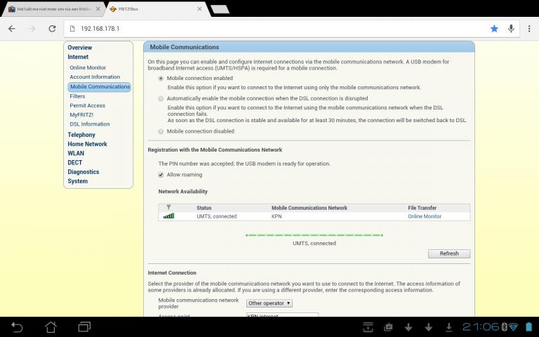Screen dimensions: 539x337
Task: Tap the Bluetooth status icon
Action: click(x=504, y=326)
